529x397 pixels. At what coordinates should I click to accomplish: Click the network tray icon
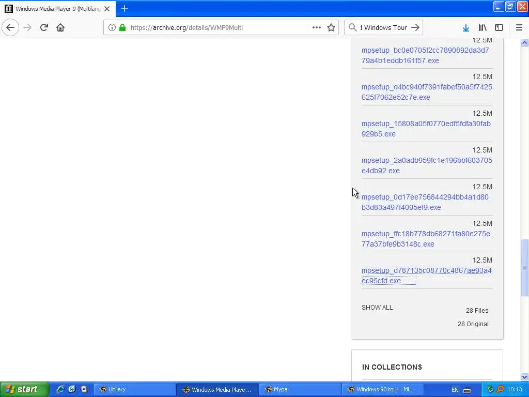(490, 390)
